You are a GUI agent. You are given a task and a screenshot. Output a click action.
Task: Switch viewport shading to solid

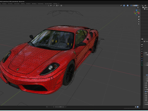coord(135,6)
